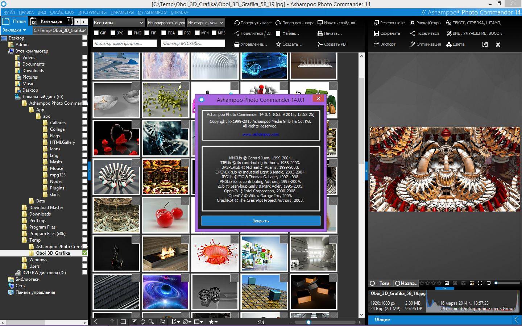Switch to the Папки tab
Viewport: 522px width, 326px height.
14,21
